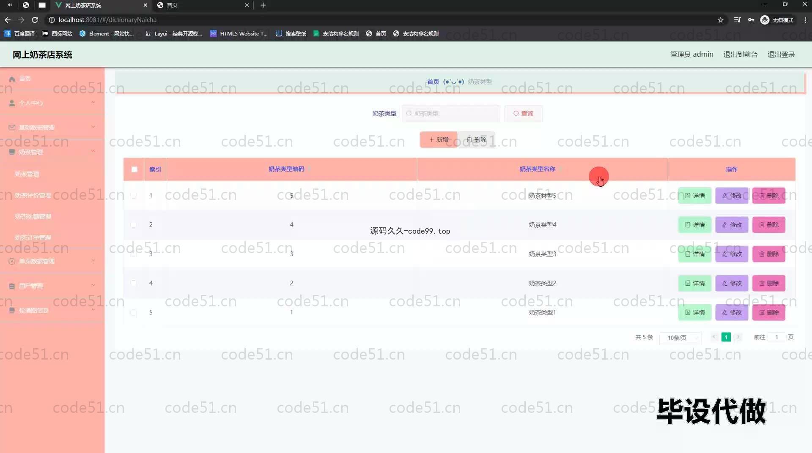
Task: Click 首页 breadcrumb link
Action: point(433,82)
